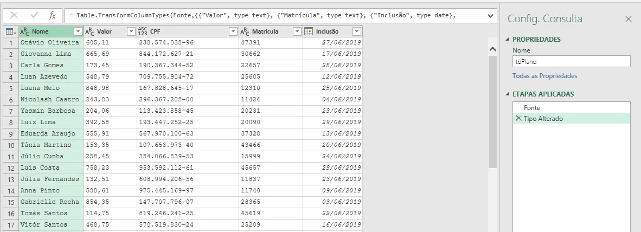Click the fx function icon

(52, 16)
